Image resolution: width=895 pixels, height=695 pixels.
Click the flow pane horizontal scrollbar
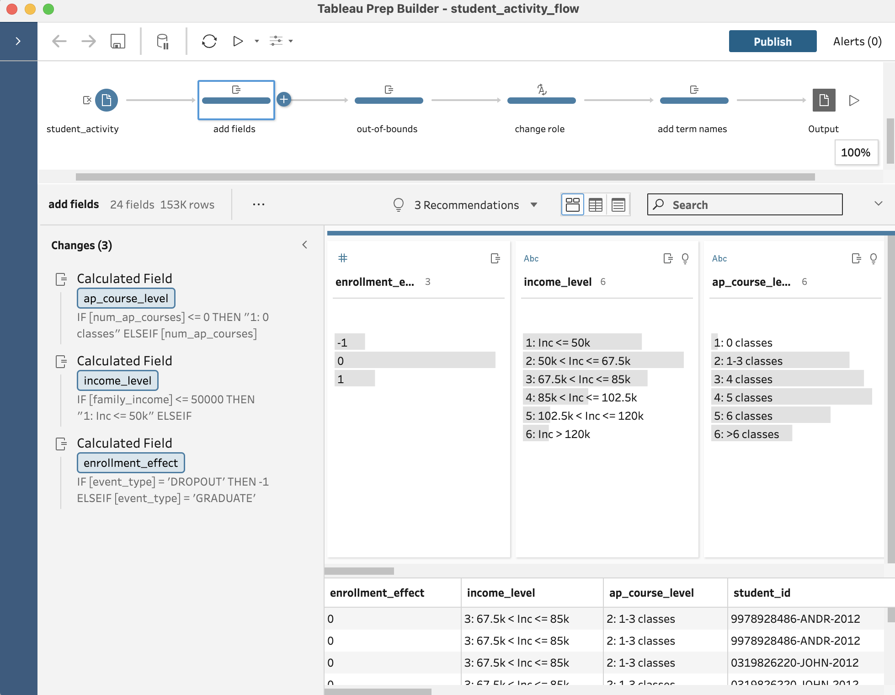(445, 177)
